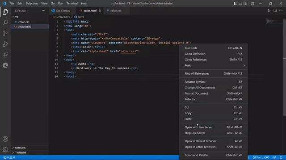Choose Run Code from context menu

click(x=213, y=48)
